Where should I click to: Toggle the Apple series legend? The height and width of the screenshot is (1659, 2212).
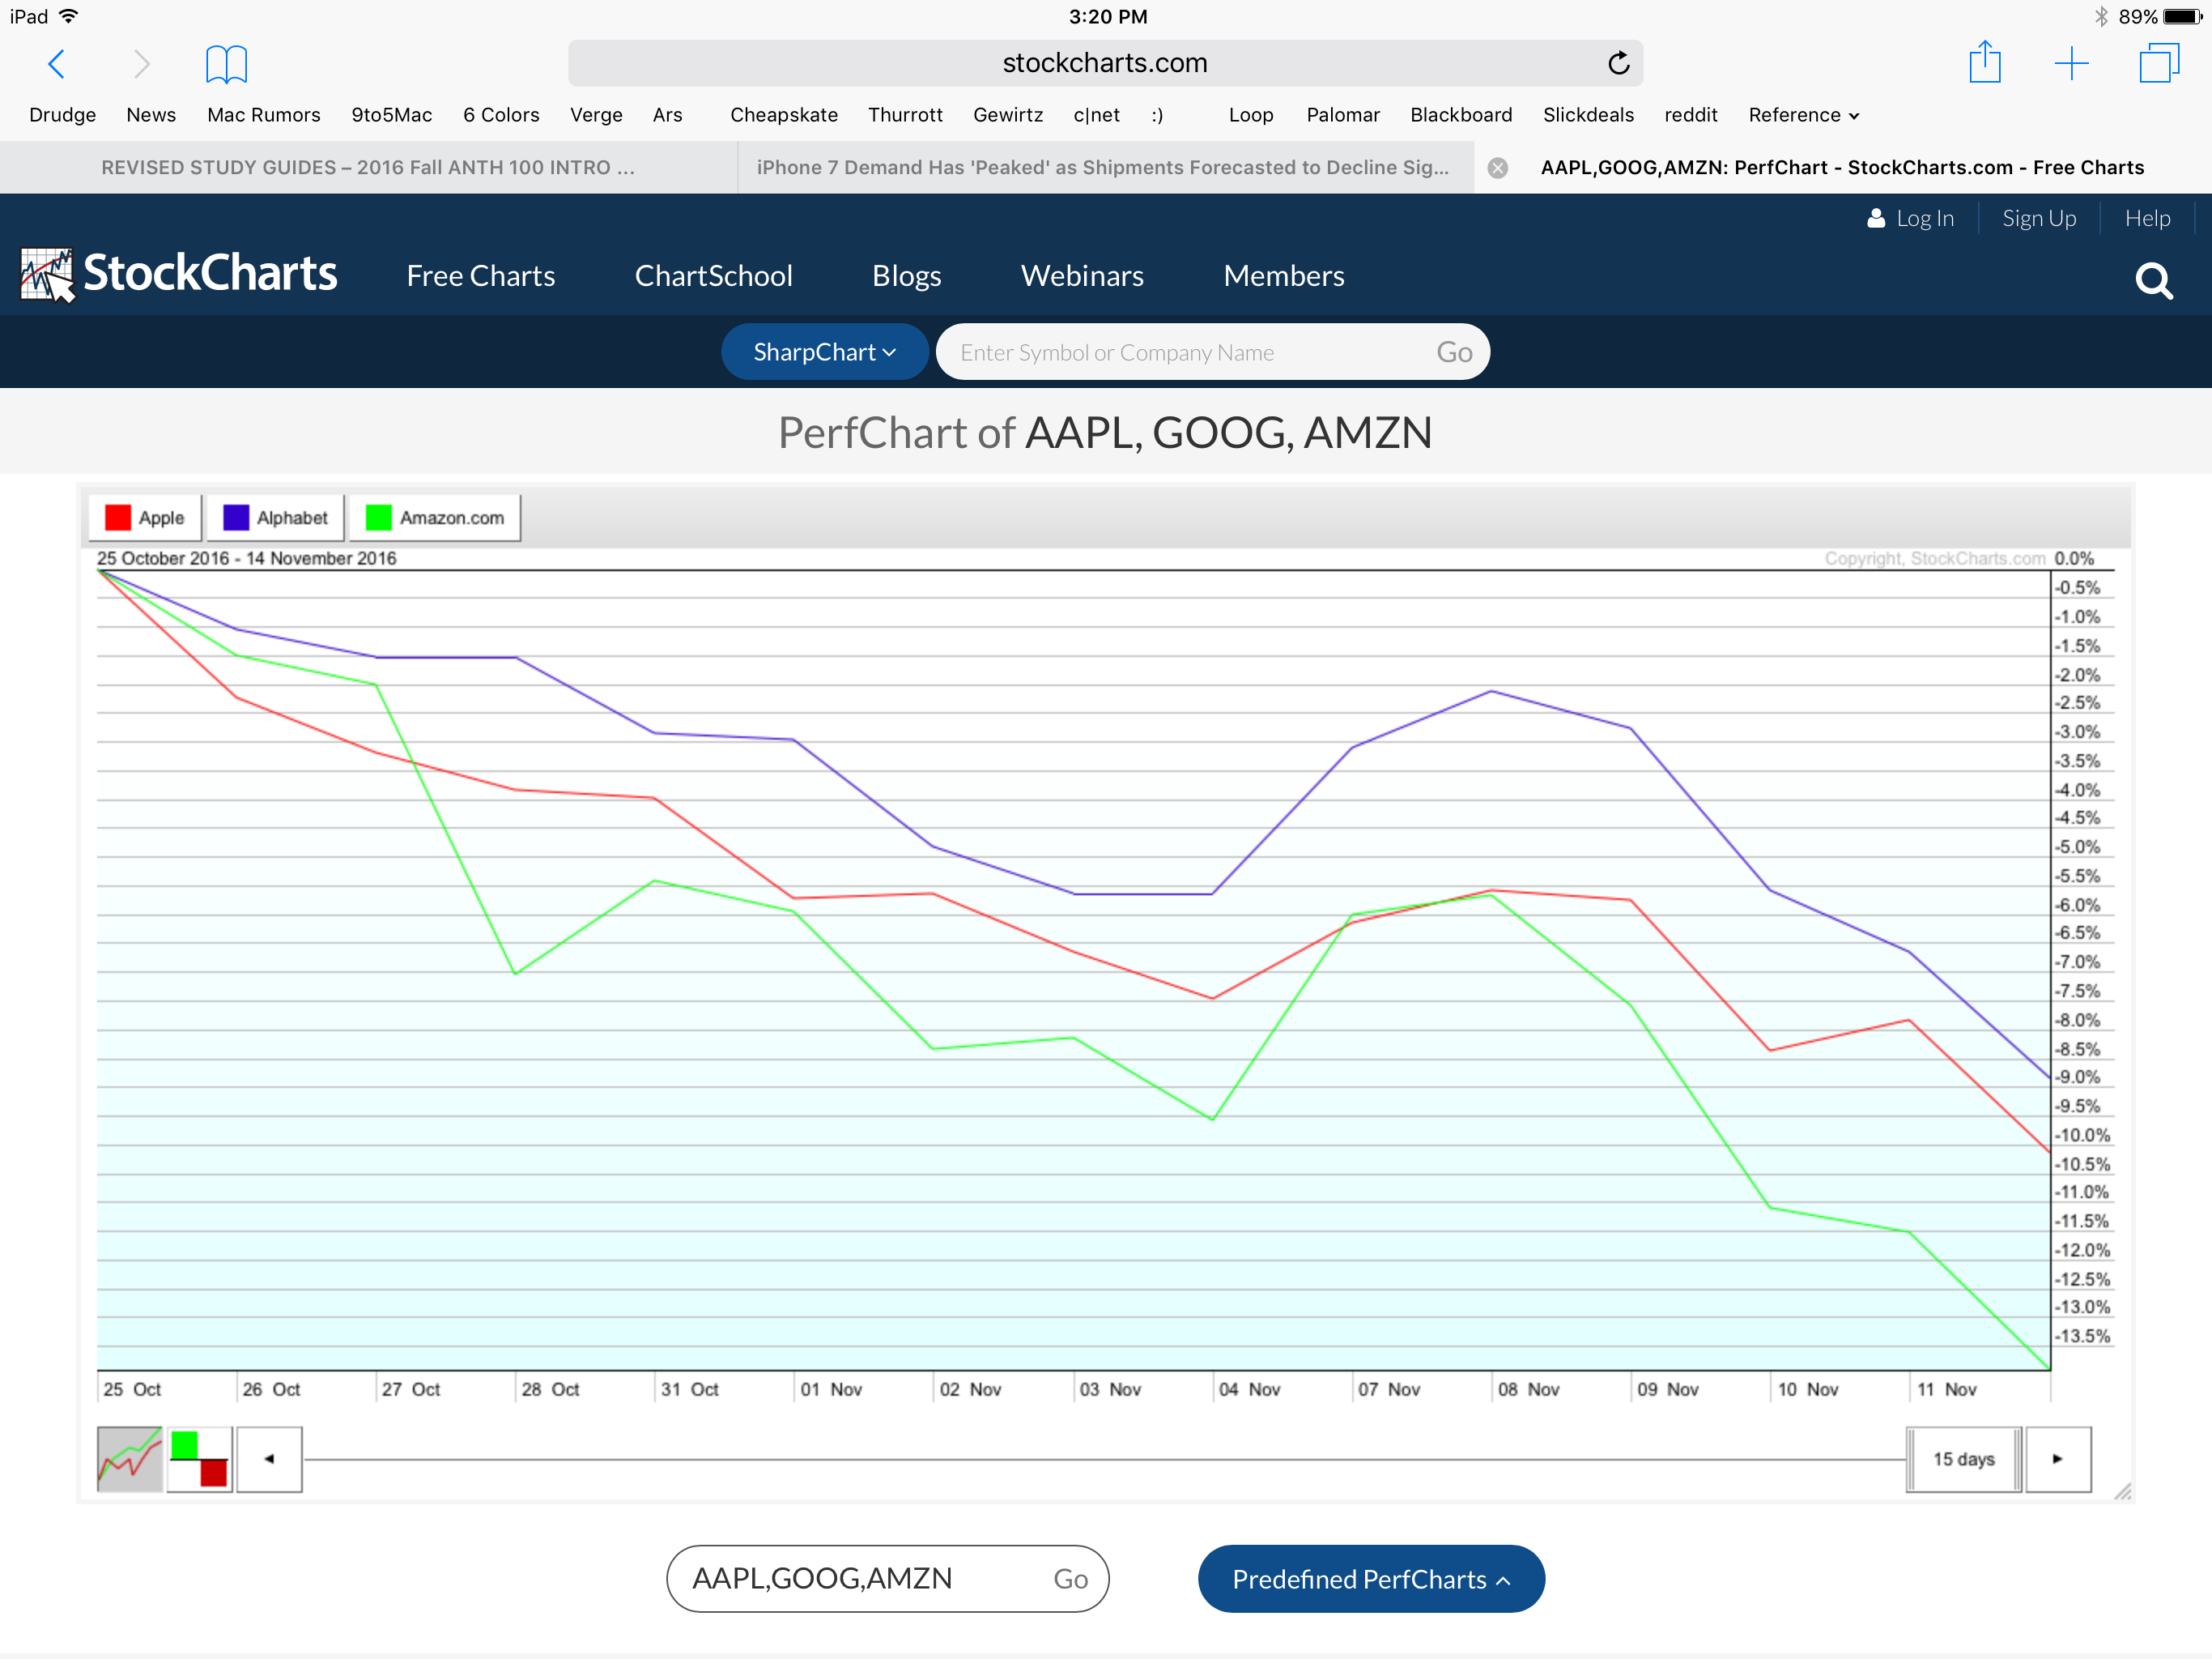pyautogui.click(x=145, y=518)
